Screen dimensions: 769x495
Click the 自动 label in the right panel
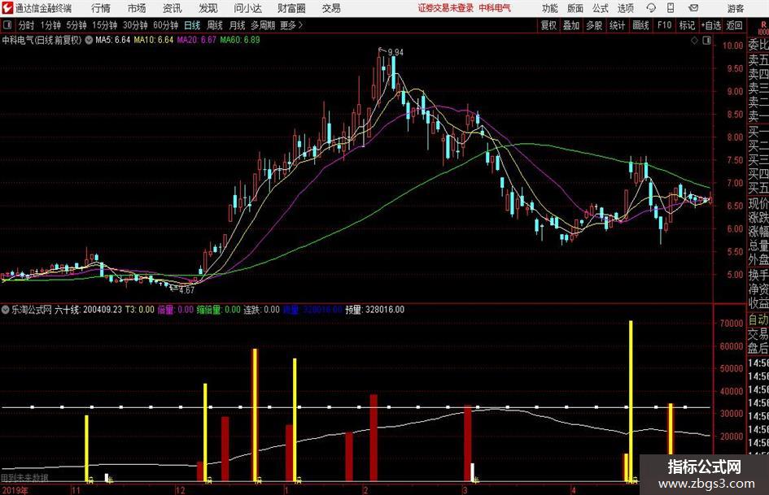pos(758,320)
